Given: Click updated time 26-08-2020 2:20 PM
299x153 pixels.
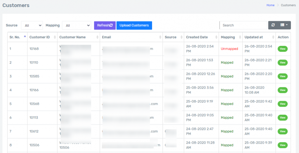Looking at the screenshot, I should pos(258,76).
